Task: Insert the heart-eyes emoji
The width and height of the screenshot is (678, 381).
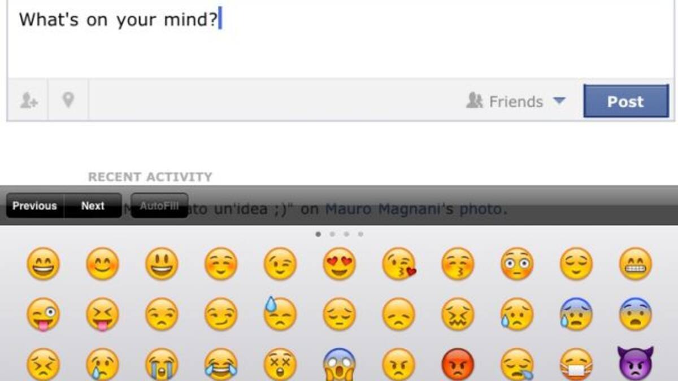Action: point(340,264)
